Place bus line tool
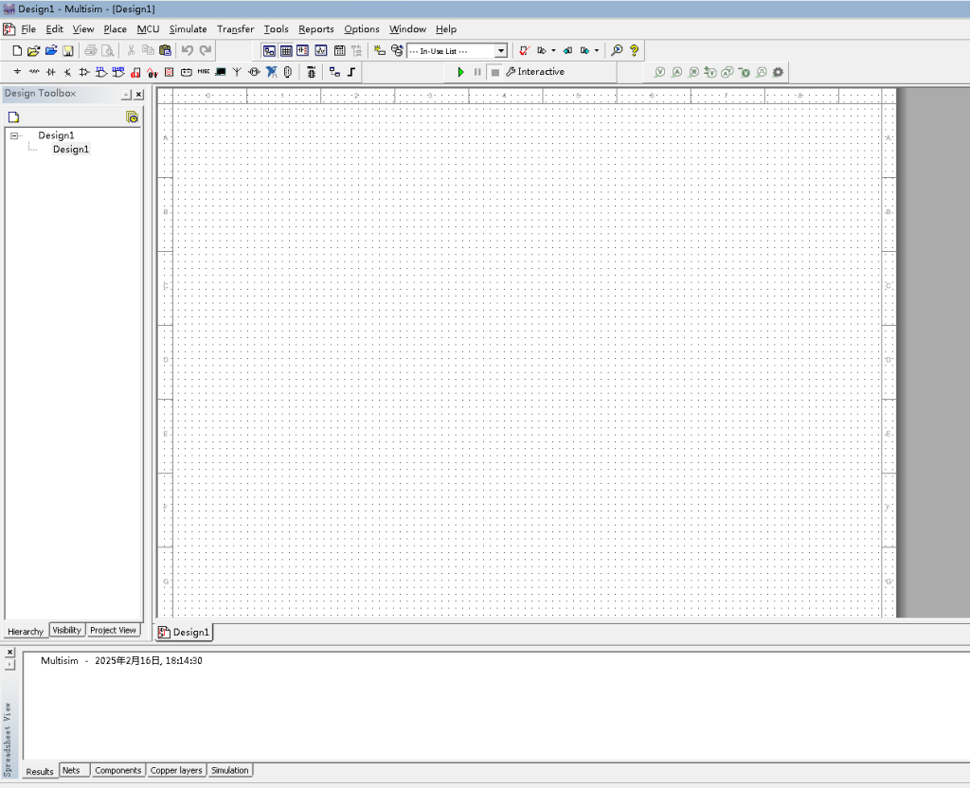The image size is (970, 788). 351,72
